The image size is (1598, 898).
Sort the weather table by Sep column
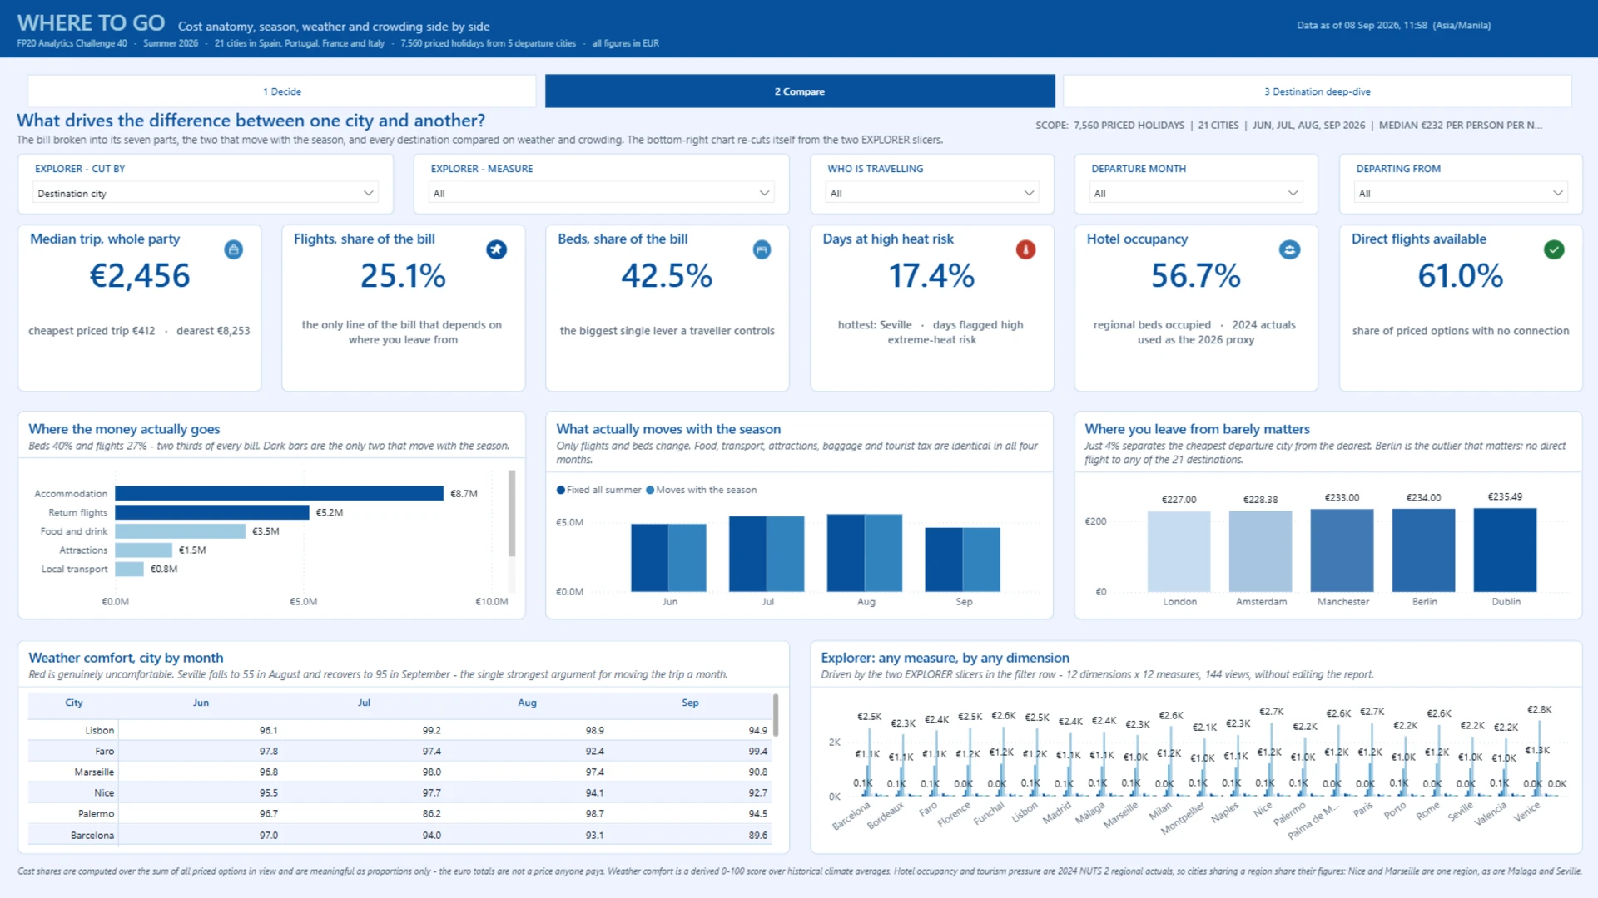(690, 703)
